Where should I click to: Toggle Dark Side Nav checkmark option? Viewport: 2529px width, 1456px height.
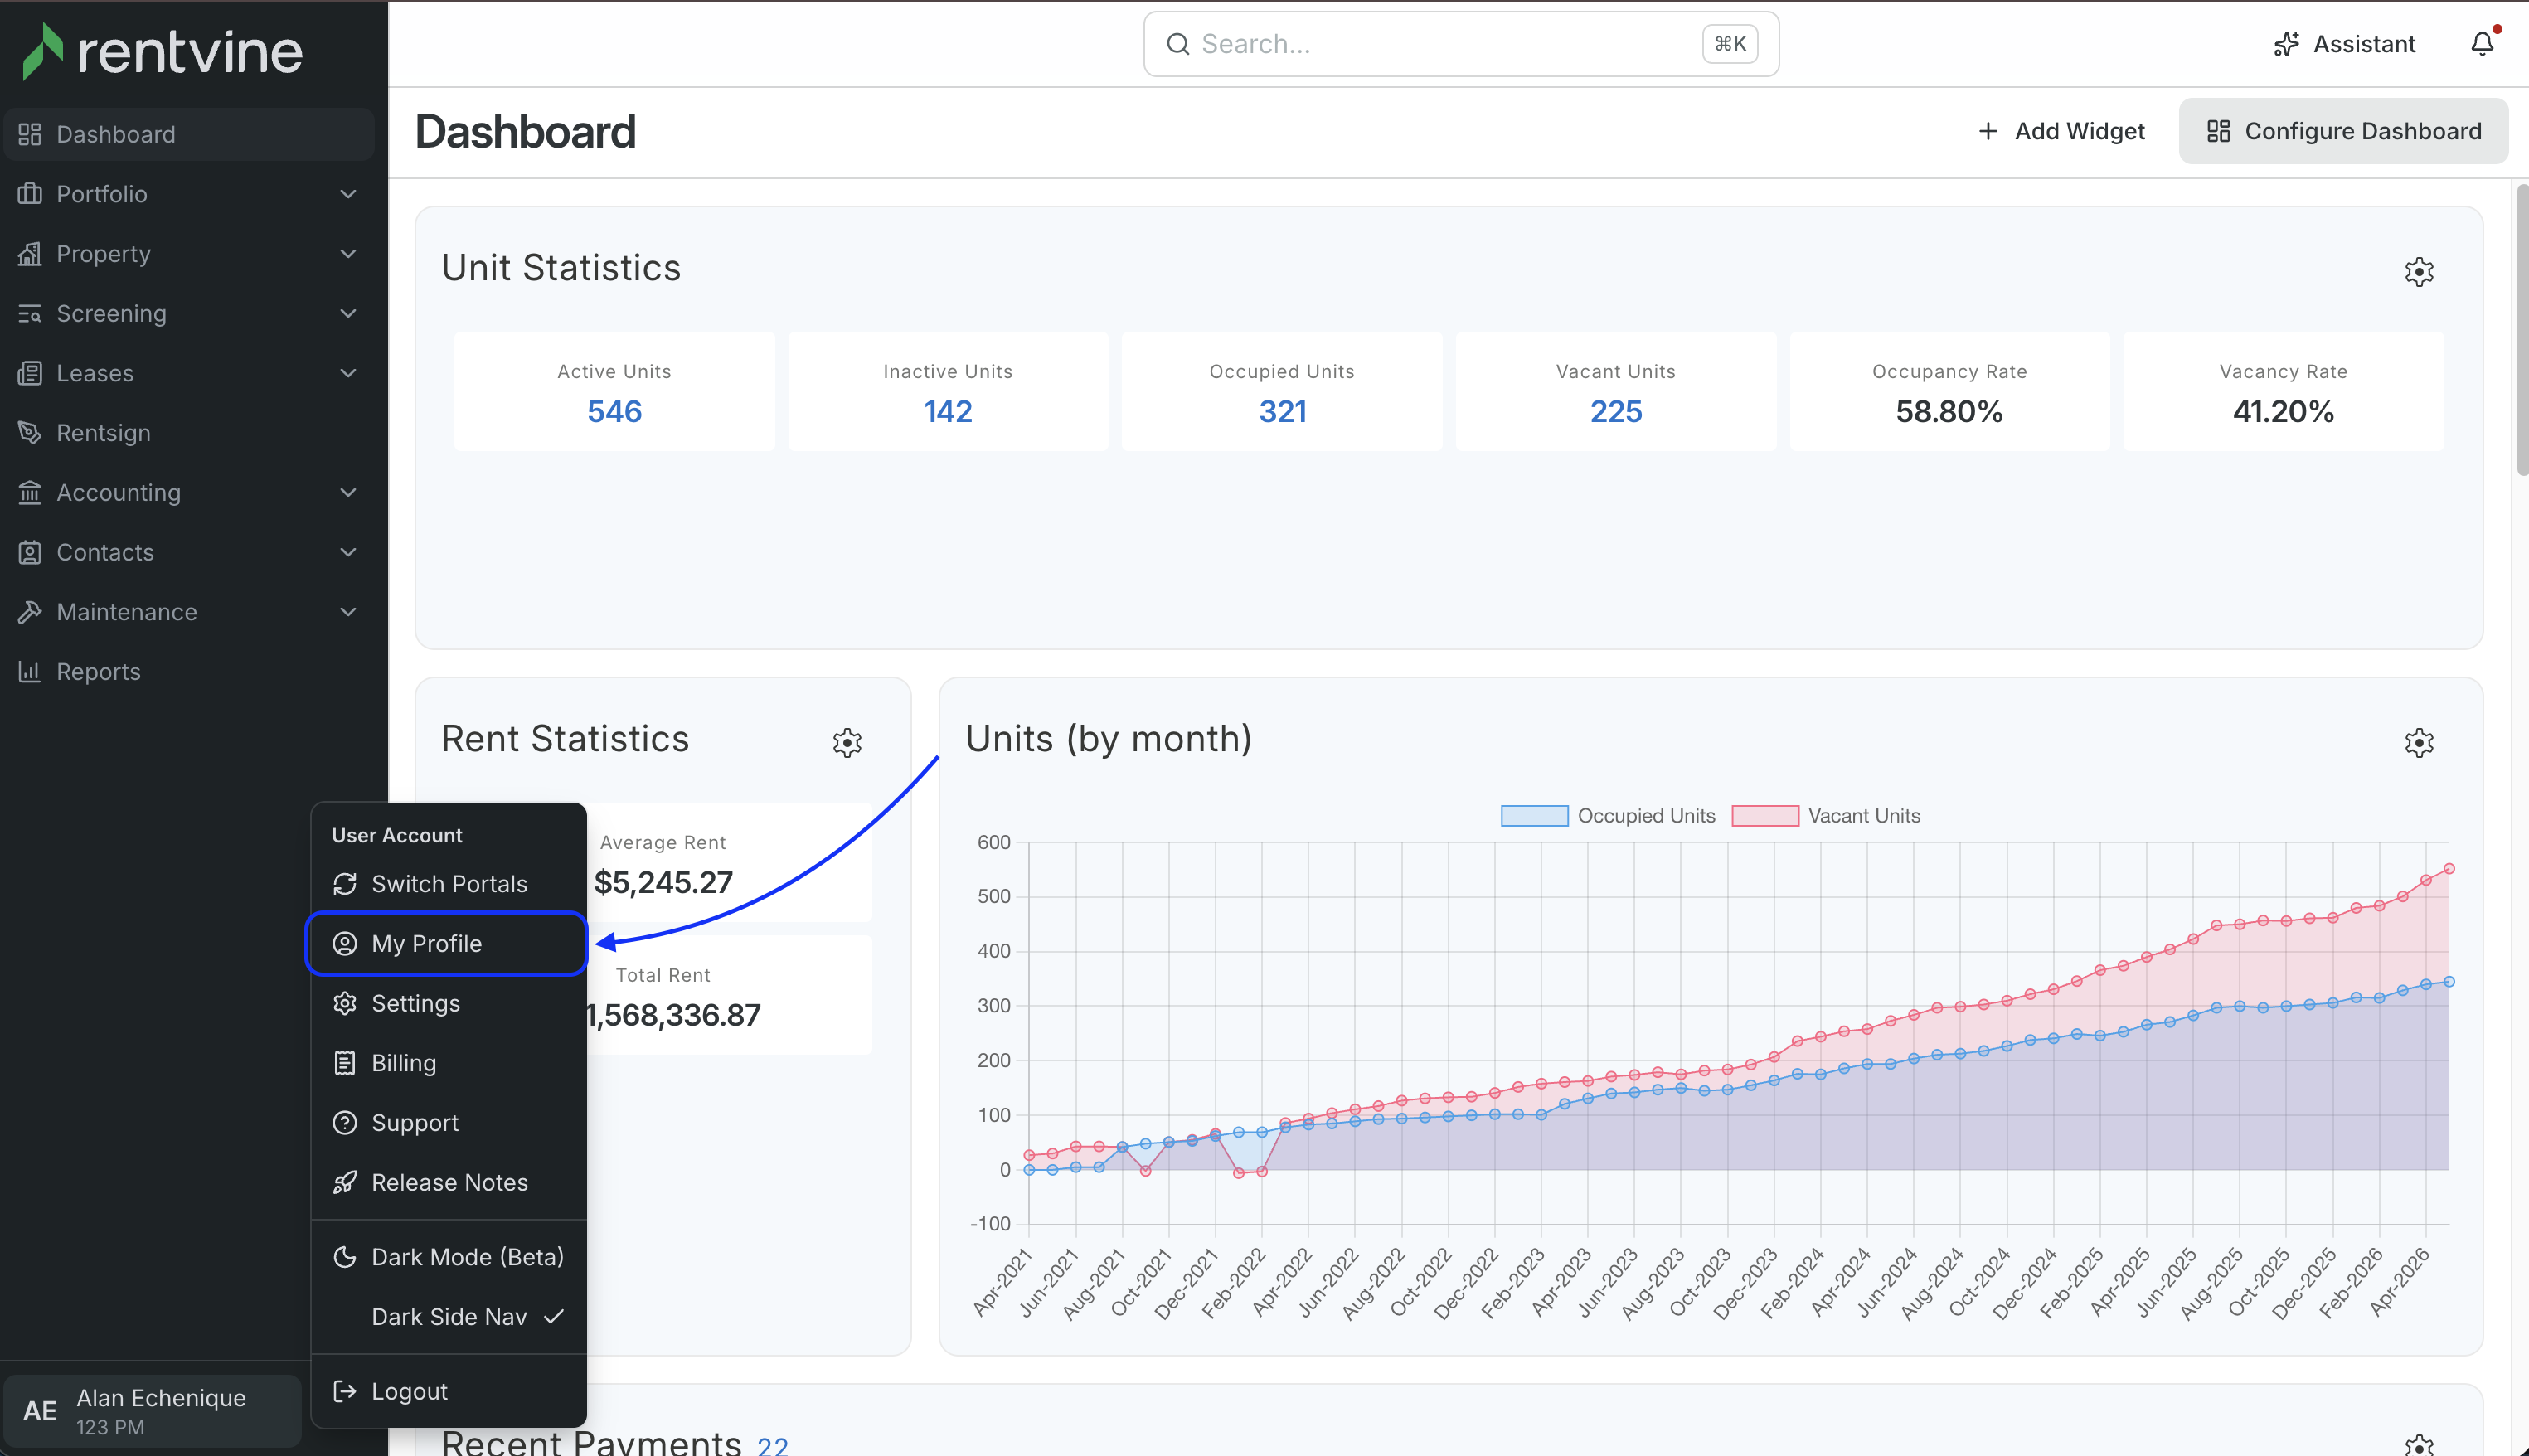448,1317
